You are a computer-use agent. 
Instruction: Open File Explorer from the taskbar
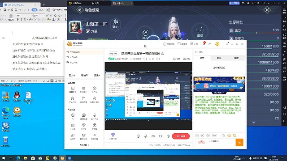(26, 158)
